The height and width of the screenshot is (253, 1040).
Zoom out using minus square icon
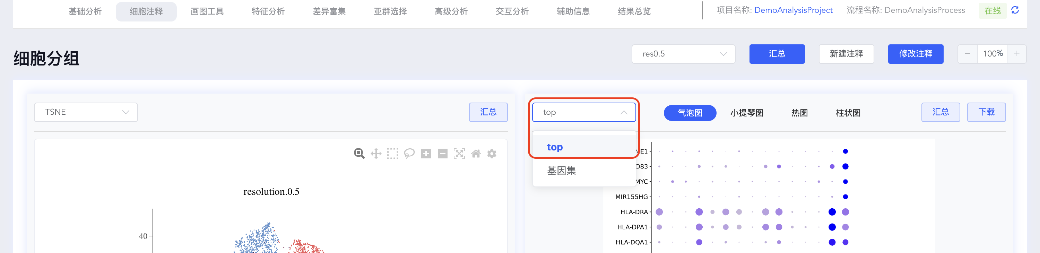click(442, 153)
